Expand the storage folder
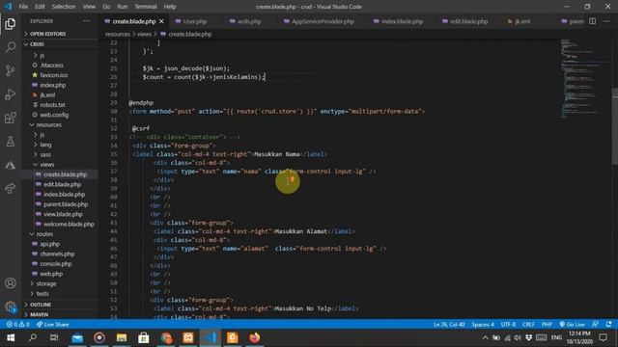This screenshot has width=618, height=347. (46, 283)
